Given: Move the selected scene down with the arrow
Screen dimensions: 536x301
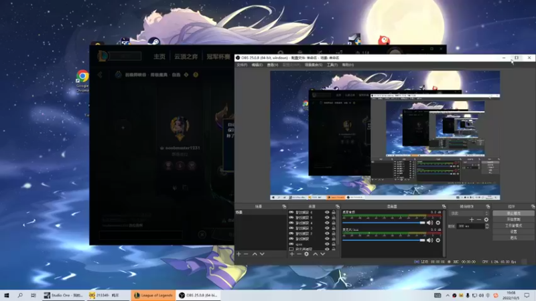Looking at the screenshot, I should click(x=262, y=254).
